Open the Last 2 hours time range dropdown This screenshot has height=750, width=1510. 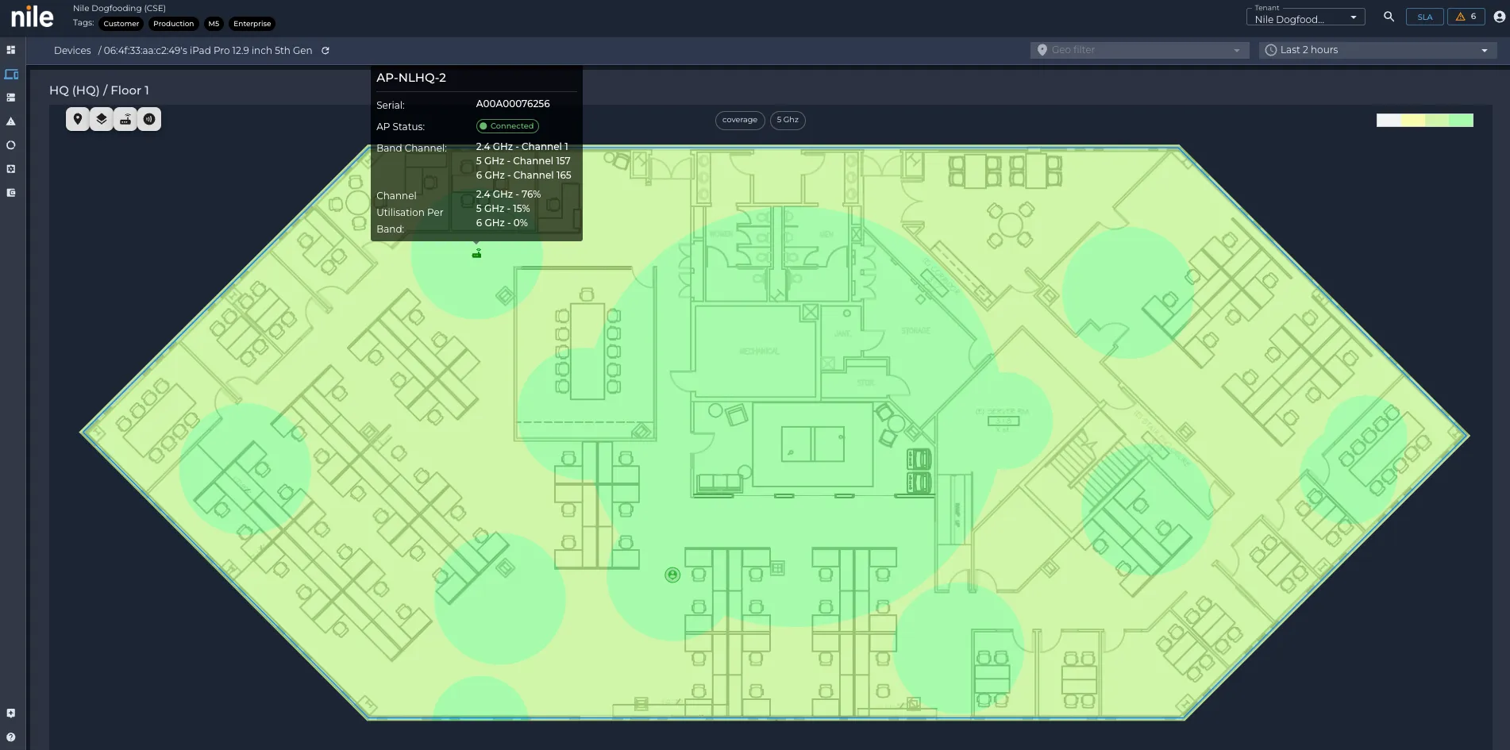point(1377,50)
